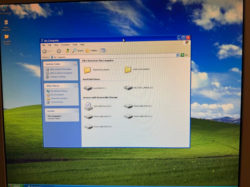Select the DVD-RAM Drive (D:) icon

pos(88,106)
